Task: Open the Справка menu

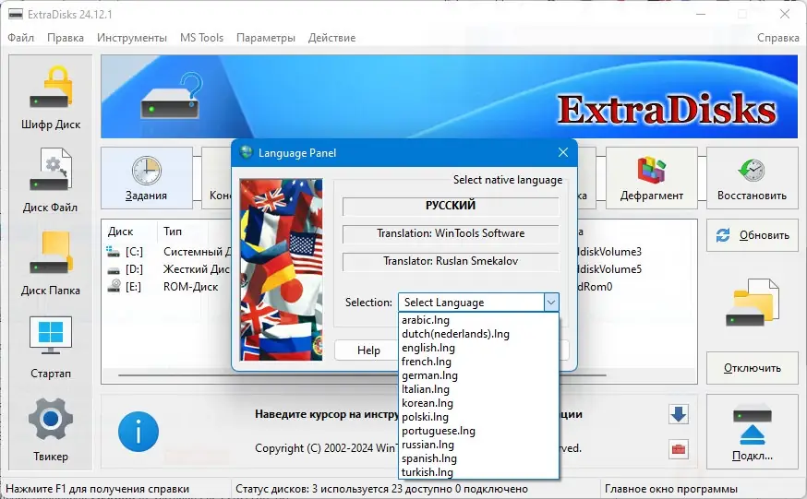Action: pyautogui.click(x=777, y=38)
